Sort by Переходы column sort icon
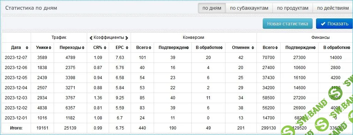Image resolution: width=353 pixels, height=135 pixels. tap(83, 48)
